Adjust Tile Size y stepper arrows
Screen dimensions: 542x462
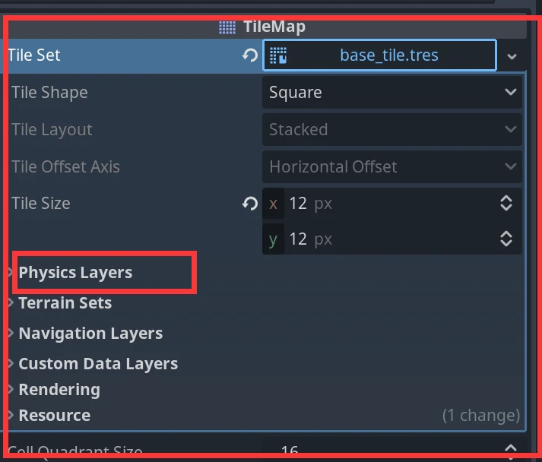click(506, 239)
